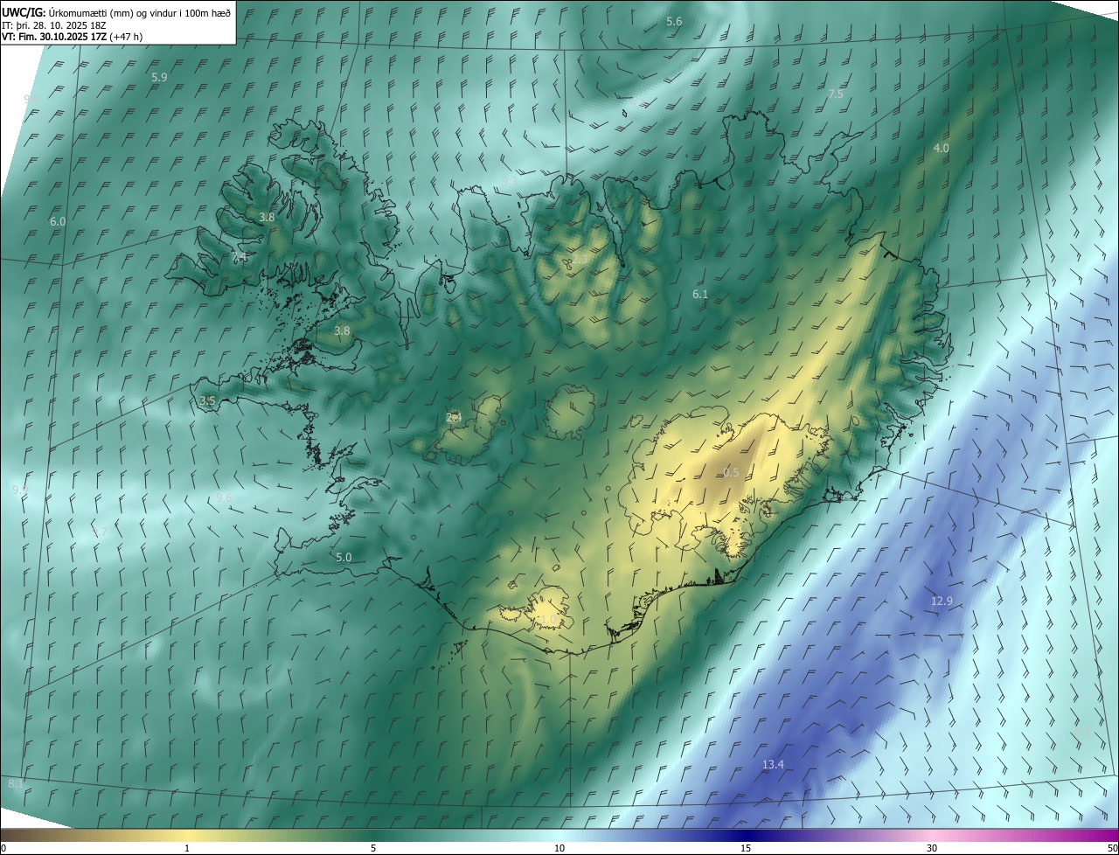Click the colorbar tick label 30
This screenshot has height=855, width=1119.
(x=932, y=848)
